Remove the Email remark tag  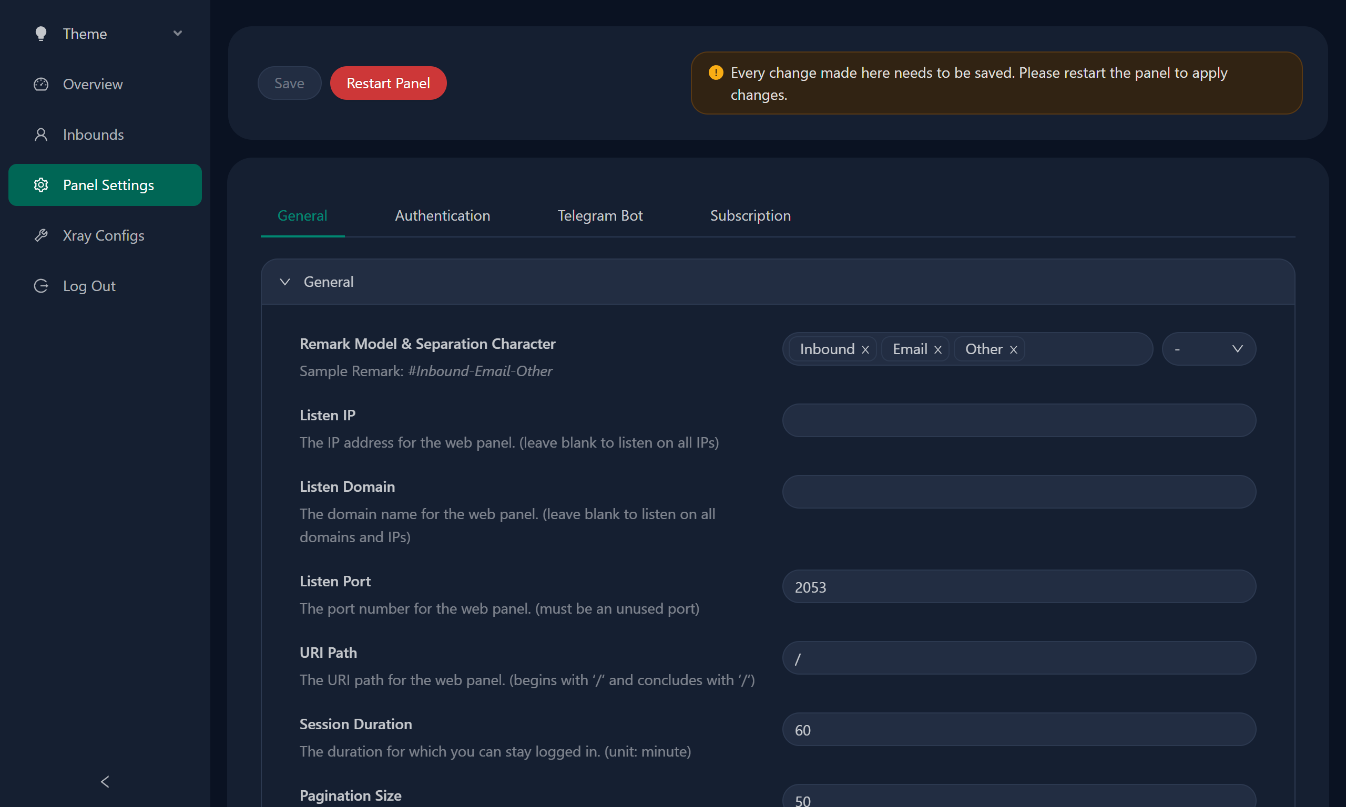(x=938, y=350)
